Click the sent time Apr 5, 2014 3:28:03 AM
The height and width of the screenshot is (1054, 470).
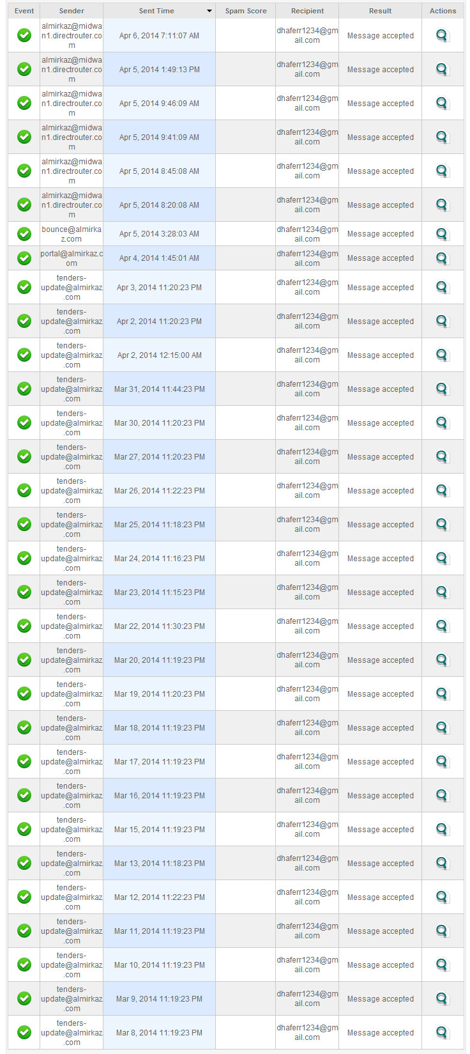(x=159, y=234)
